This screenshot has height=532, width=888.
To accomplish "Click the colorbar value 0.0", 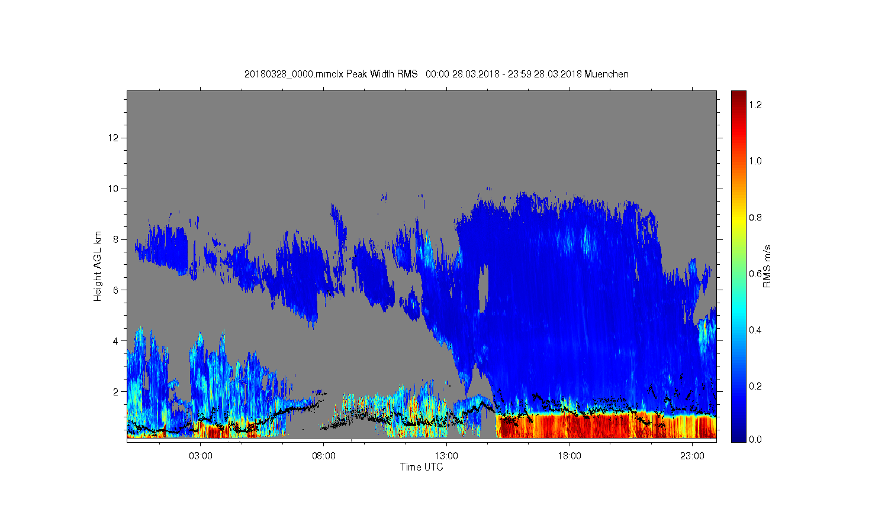I will tap(755, 439).
